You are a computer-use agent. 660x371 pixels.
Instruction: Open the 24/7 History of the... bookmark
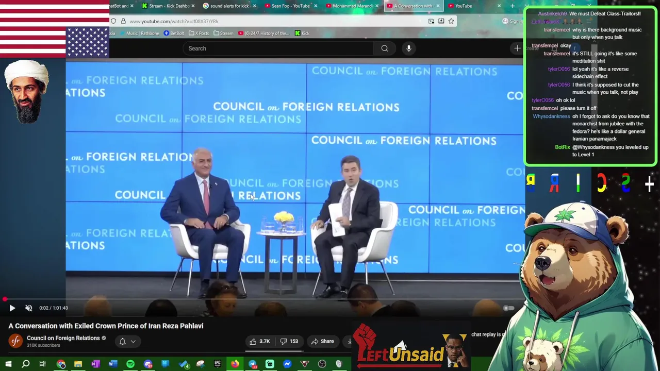263,33
